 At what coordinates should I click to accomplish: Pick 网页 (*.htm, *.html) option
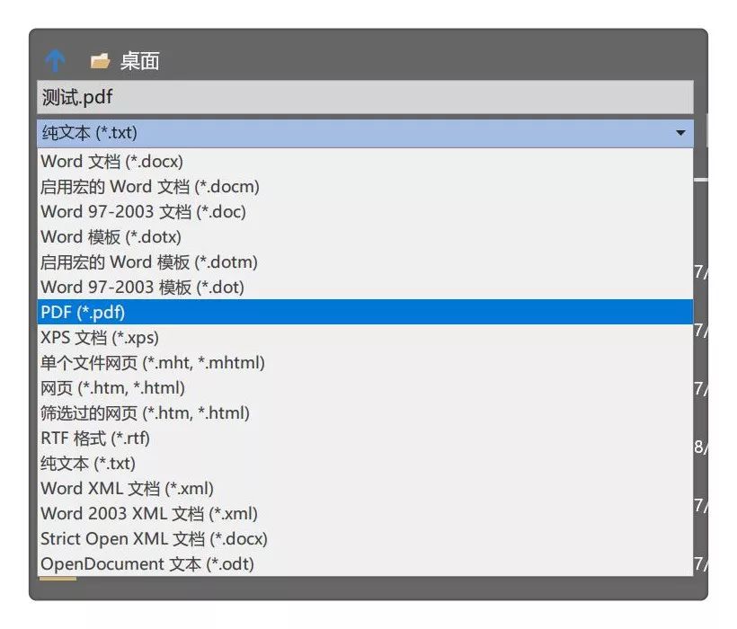click(x=365, y=388)
